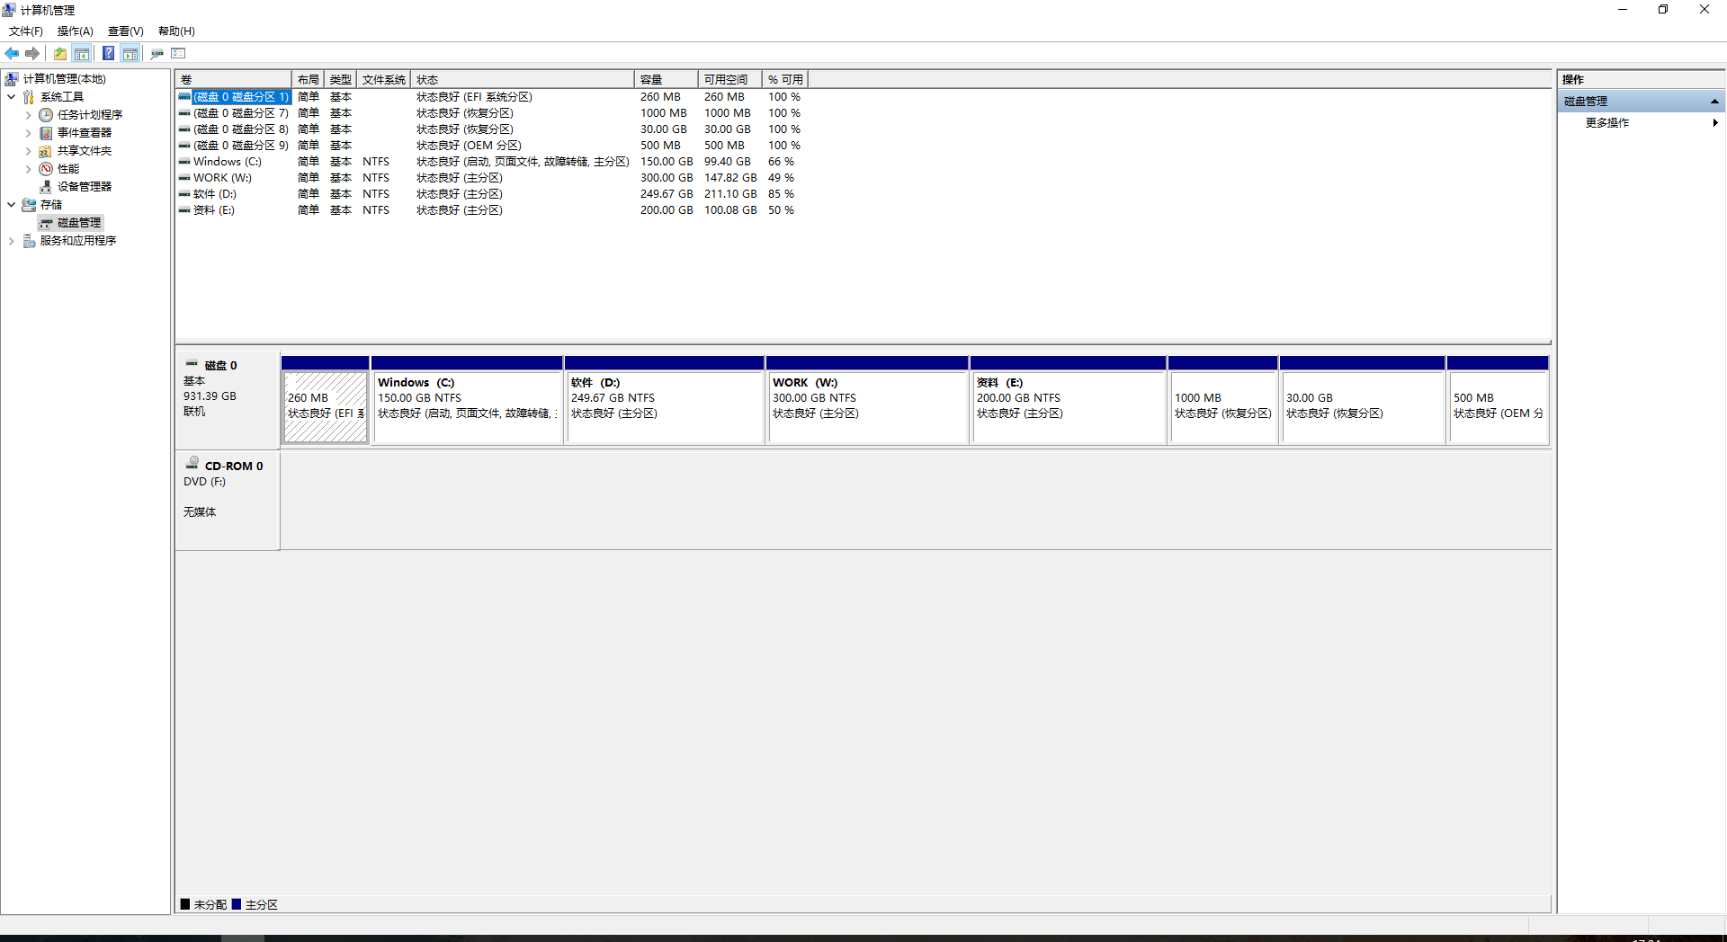The width and height of the screenshot is (1727, 942).
Task: Sort by the 状态 column header
Action: [523, 80]
